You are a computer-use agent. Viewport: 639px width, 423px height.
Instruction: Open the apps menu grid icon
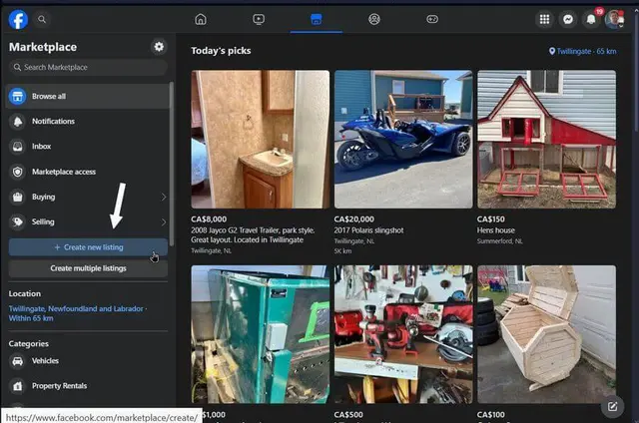(x=544, y=19)
